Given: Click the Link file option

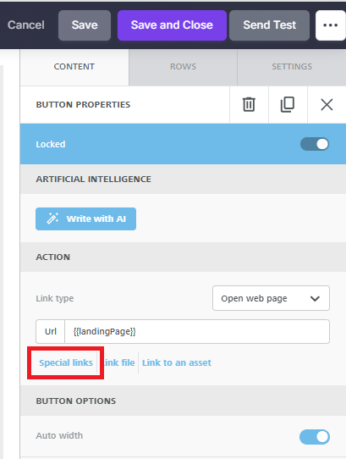Looking at the screenshot, I should (119, 362).
